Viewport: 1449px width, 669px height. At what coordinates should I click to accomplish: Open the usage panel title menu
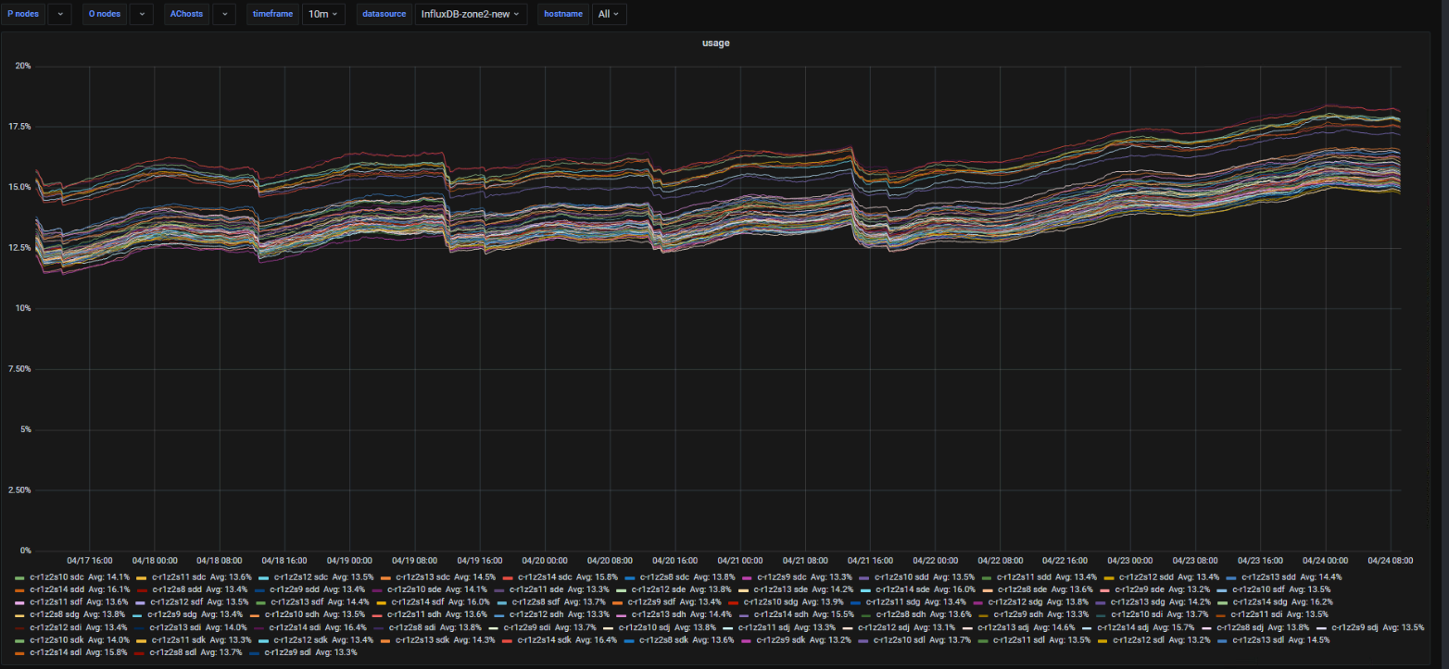pyautogui.click(x=715, y=43)
